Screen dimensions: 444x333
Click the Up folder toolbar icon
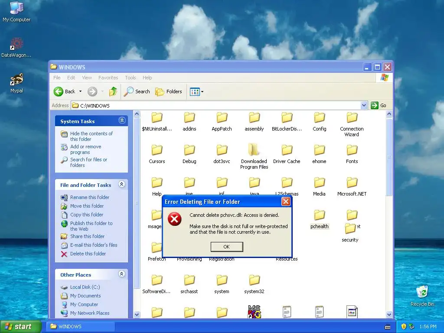click(113, 91)
